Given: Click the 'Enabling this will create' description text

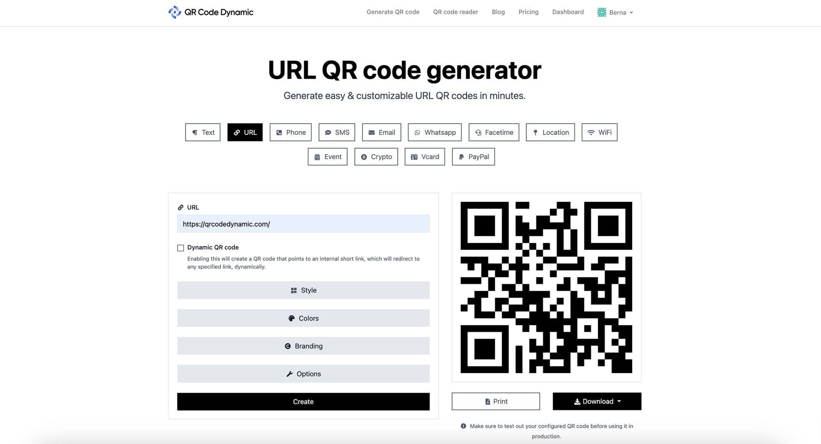Looking at the screenshot, I should [x=303, y=263].
